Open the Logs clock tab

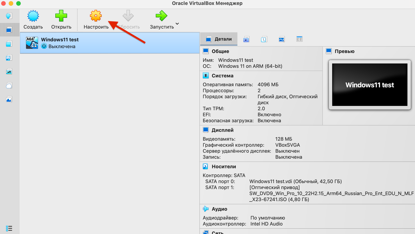pyautogui.click(x=264, y=39)
